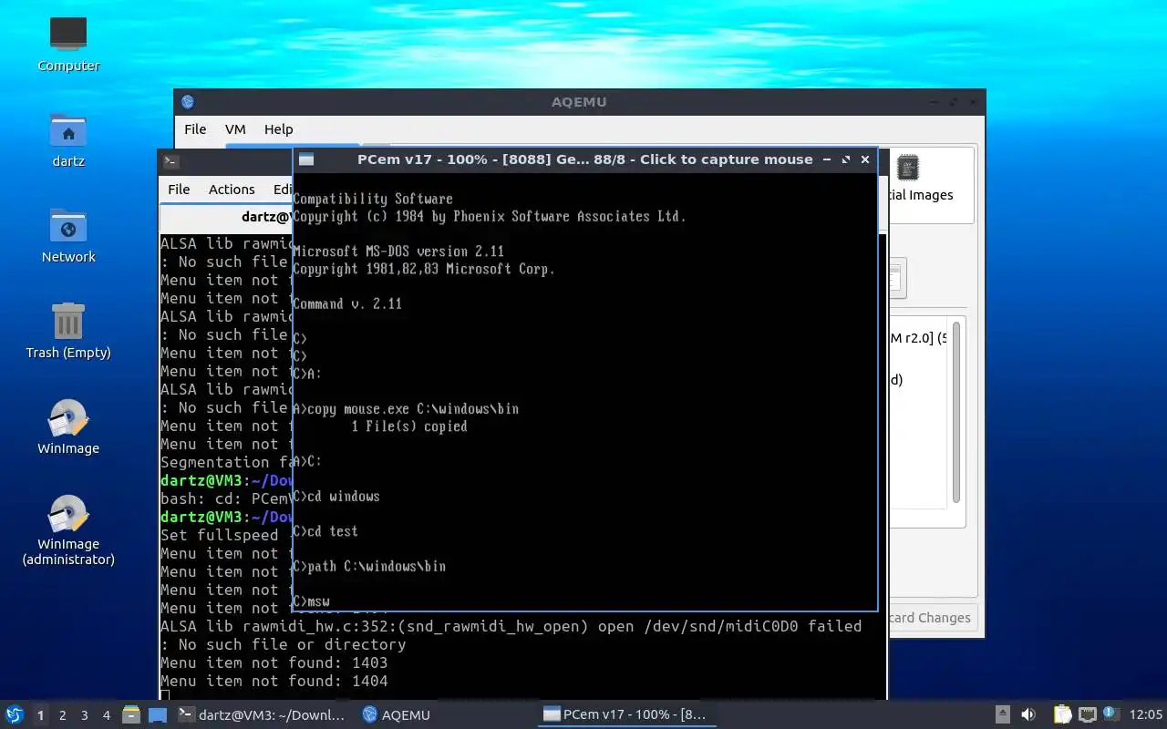Maximize the PCem v17 window
1167x729 pixels.
coord(846,159)
